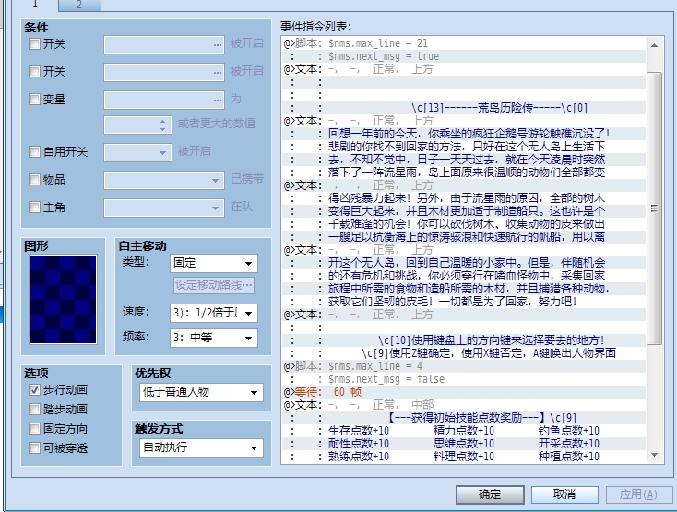This screenshot has width=677, height=512.
Task: Open the 触发方式 dropdown showing 自动执行
Action: [201, 447]
